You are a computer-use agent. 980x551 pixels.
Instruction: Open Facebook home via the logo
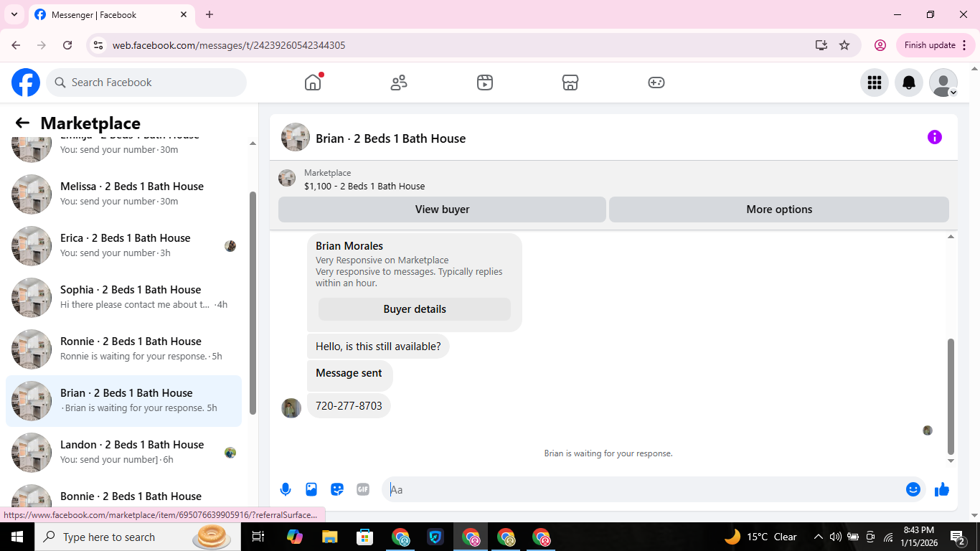click(26, 83)
